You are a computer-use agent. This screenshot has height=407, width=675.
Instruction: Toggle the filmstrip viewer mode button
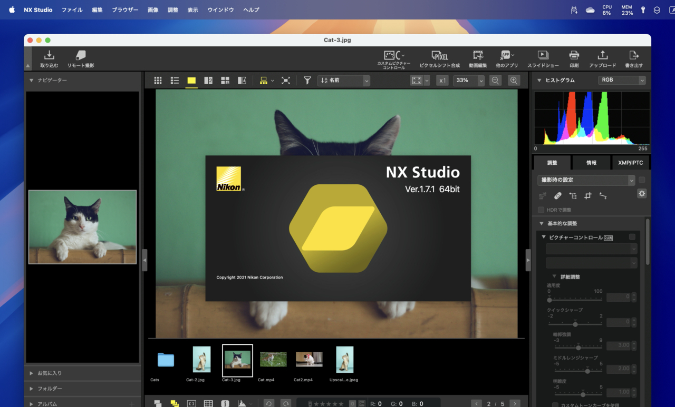(263, 81)
